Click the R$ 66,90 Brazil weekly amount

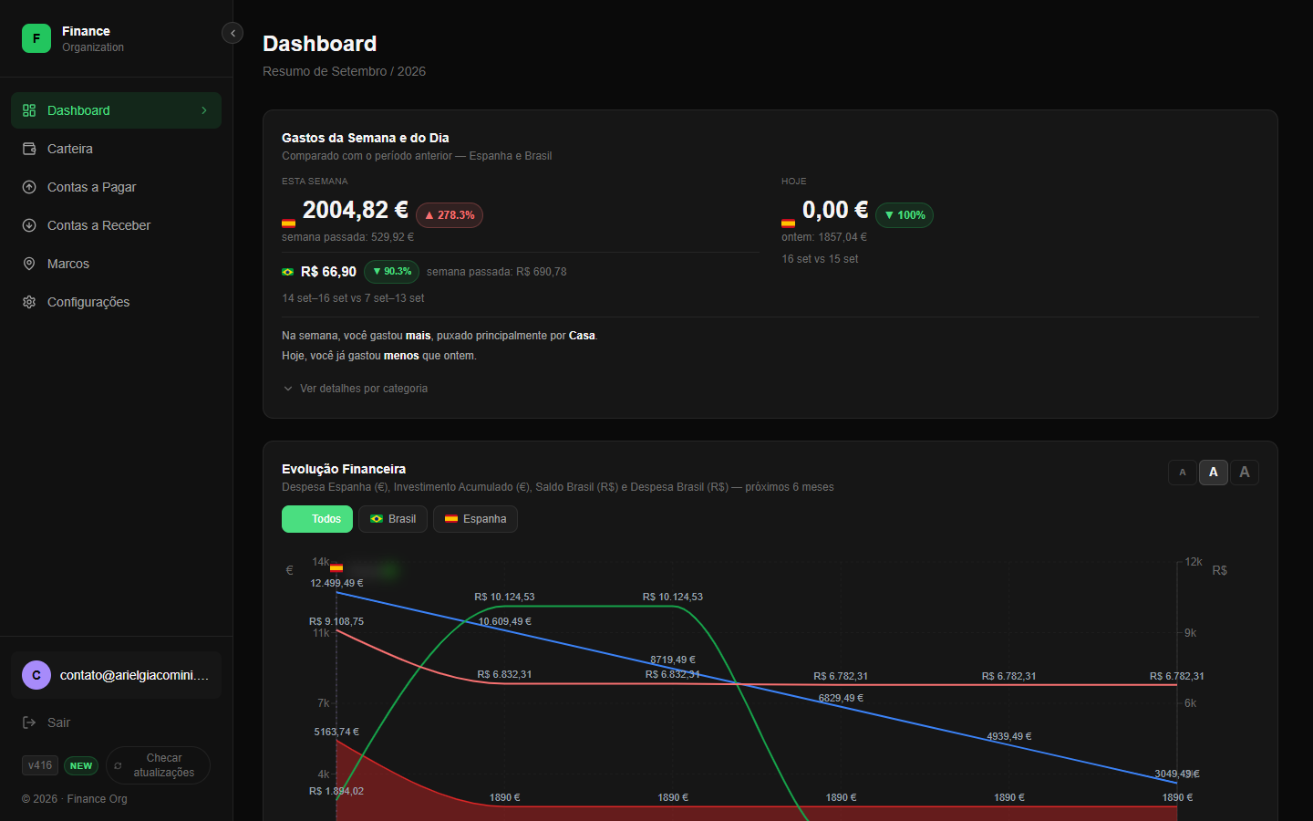(328, 272)
